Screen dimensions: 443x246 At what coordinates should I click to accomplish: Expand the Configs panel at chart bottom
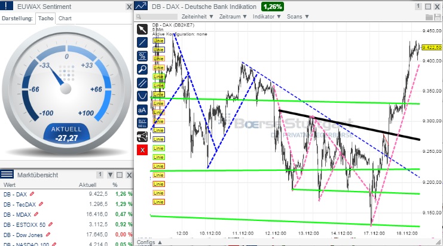point(149,242)
